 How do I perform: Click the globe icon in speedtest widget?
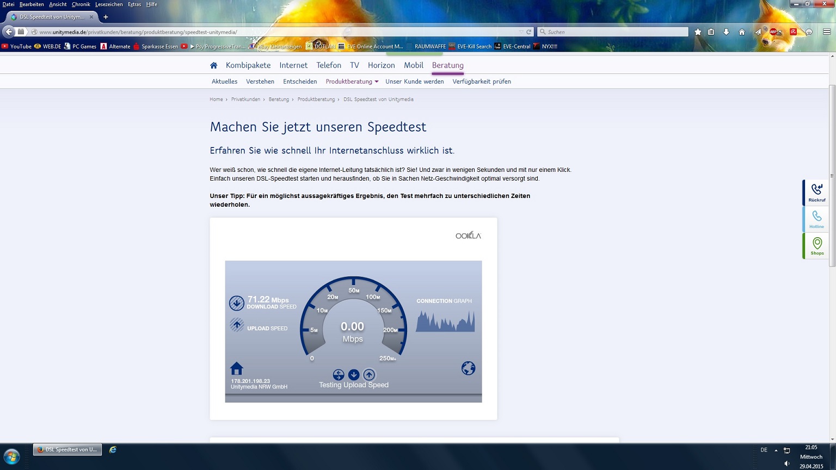468,368
